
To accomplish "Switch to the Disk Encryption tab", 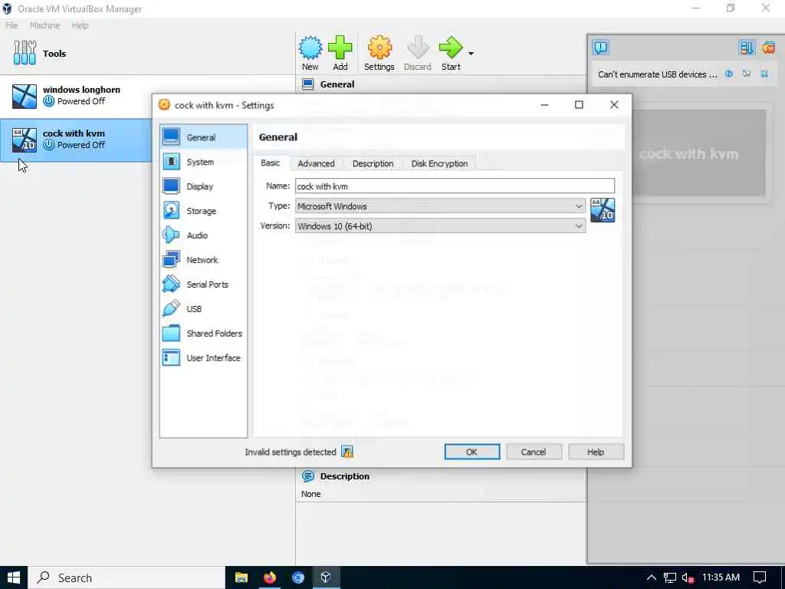I will click(439, 163).
